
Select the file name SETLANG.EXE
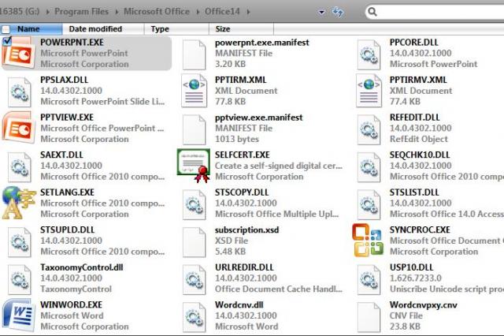(x=67, y=192)
